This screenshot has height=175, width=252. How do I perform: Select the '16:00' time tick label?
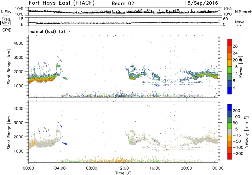pyautogui.click(x=155, y=168)
